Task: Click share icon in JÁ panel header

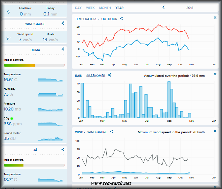Action: click(63, 149)
